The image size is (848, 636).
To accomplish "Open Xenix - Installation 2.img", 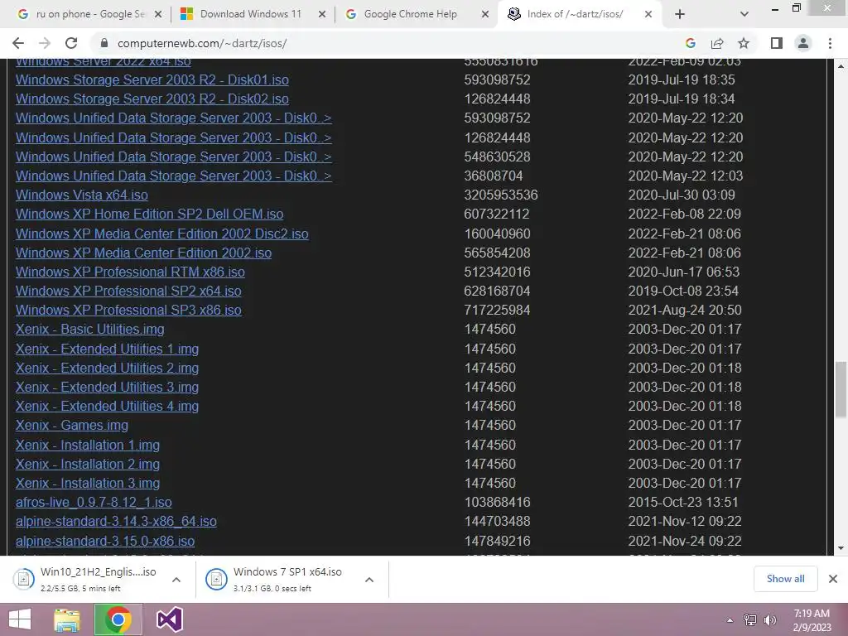I will click(88, 464).
